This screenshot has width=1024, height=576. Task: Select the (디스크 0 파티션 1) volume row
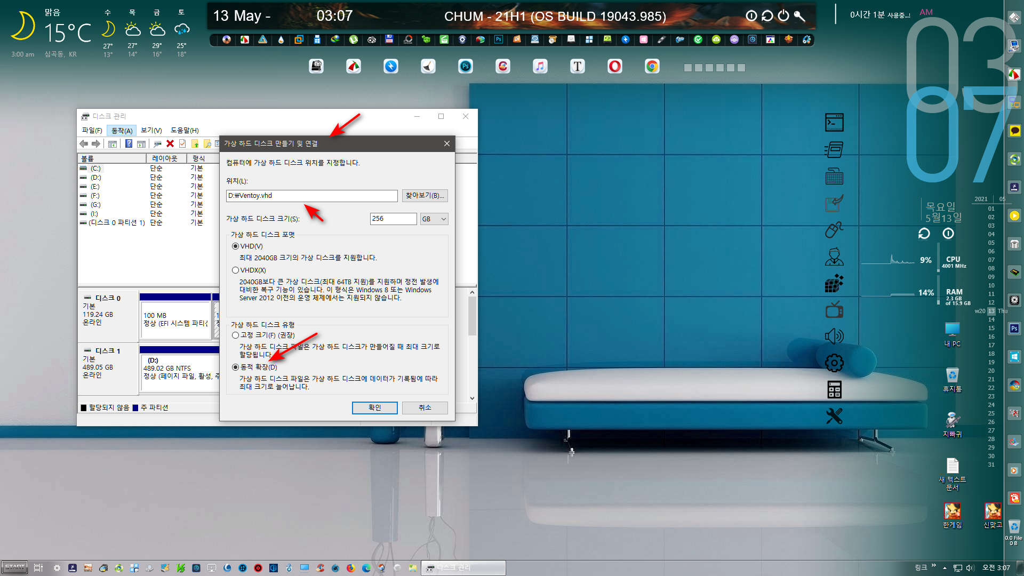click(148, 222)
